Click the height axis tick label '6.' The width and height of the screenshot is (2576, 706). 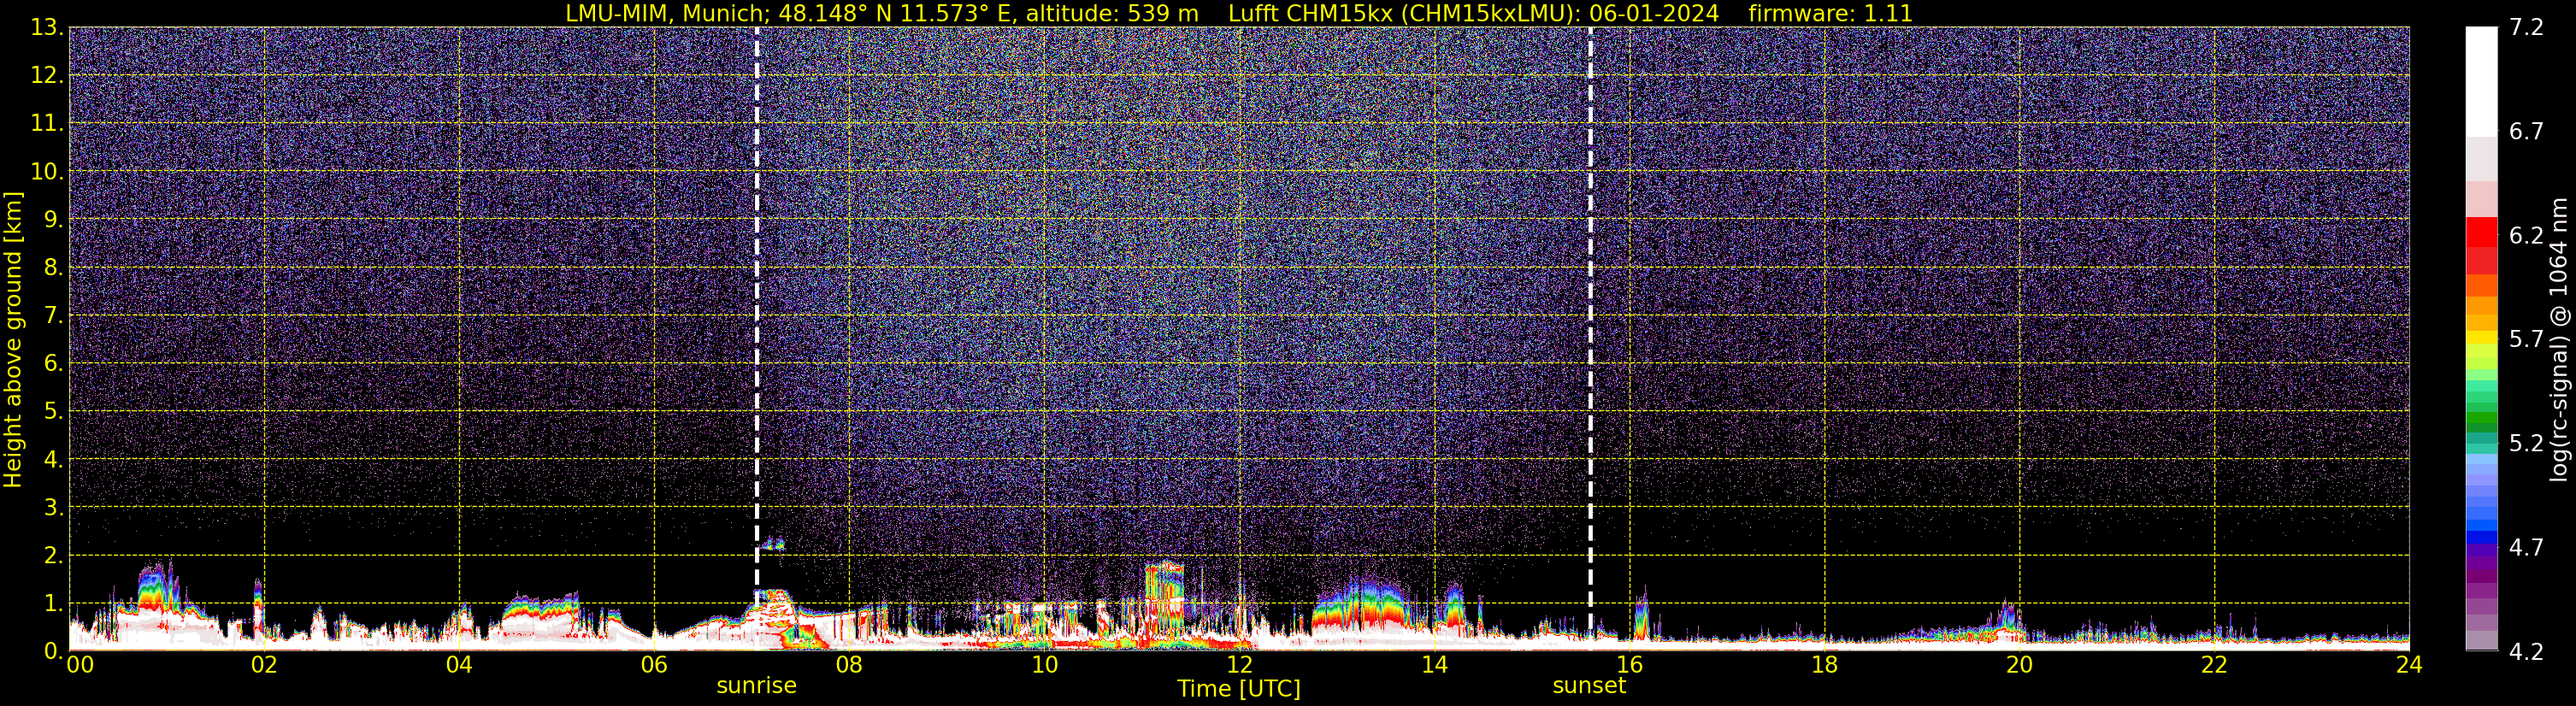tap(54, 363)
